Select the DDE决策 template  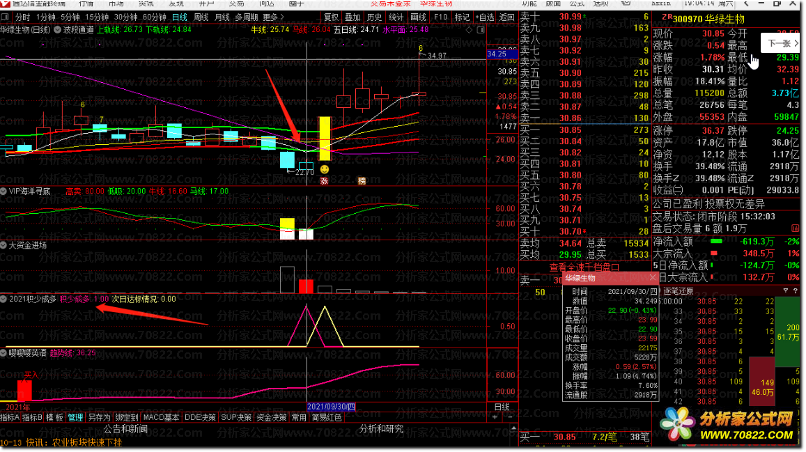click(200, 418)
